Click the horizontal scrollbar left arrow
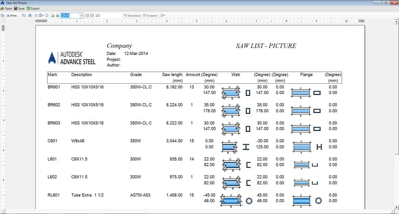 tap(3, 211)
